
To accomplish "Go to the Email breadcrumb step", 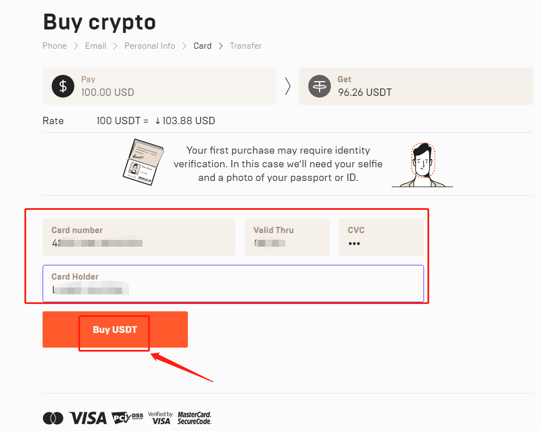I will click(95, 46).
